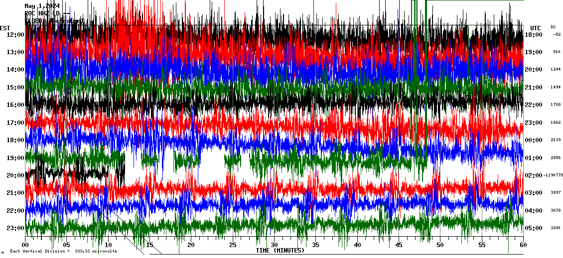The image size is (563, 258).
Task: Click the 60 minute axis tick label
Action: pos(523,245)
